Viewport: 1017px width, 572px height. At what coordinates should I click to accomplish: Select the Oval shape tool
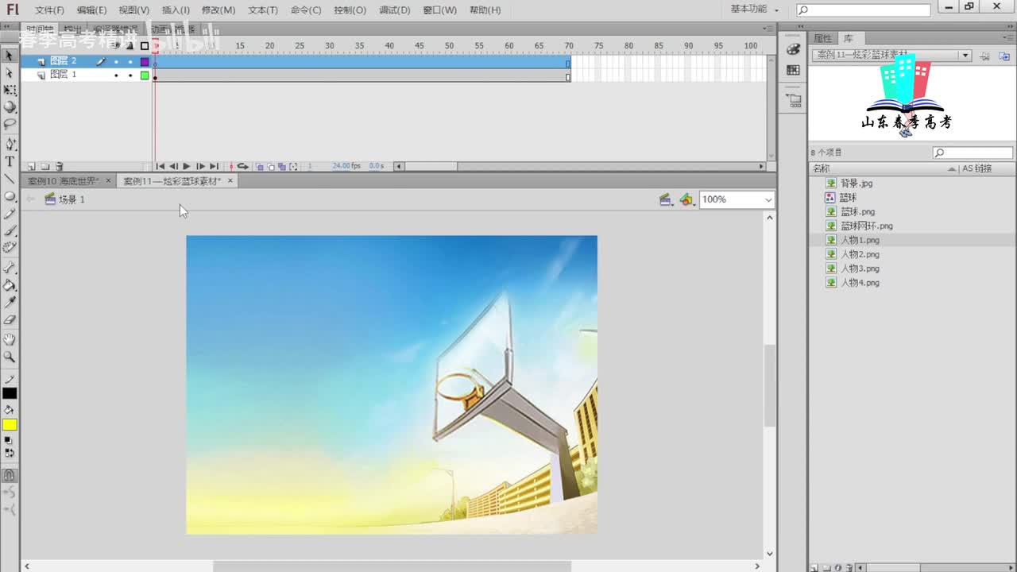(x=10, y=196)
